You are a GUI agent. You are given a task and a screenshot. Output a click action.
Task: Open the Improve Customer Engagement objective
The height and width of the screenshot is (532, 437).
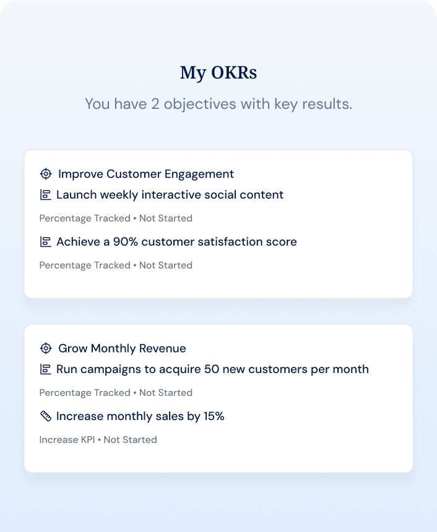pyautogui.click(x=146, y=174)
